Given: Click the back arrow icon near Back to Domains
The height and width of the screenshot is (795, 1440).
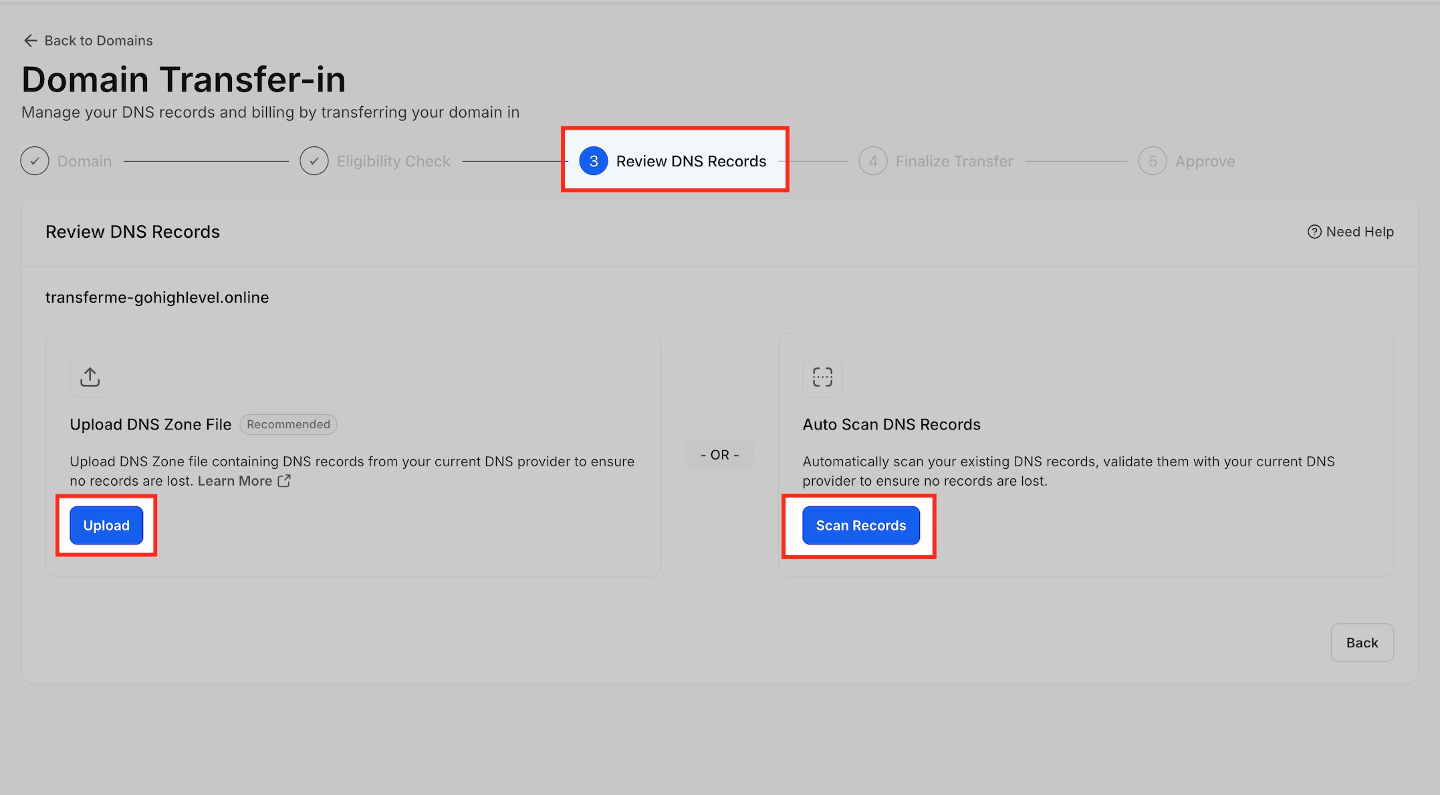Looking at the screenshot, I should click(x=30, y=41).
